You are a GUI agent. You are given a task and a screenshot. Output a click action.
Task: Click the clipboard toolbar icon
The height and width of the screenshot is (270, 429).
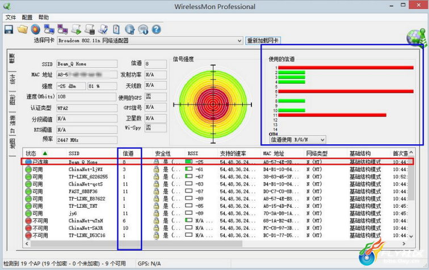click(116, 29)
